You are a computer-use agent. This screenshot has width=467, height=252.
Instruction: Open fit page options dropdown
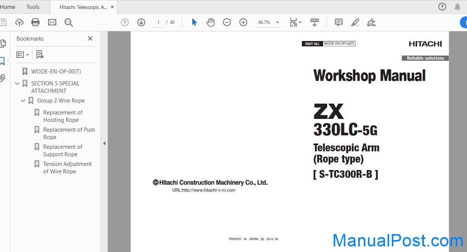[x=296, y=22]
